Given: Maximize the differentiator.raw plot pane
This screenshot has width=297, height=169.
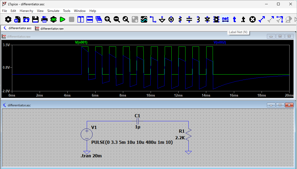Looking at the screenshot, I should coord(280,36).
